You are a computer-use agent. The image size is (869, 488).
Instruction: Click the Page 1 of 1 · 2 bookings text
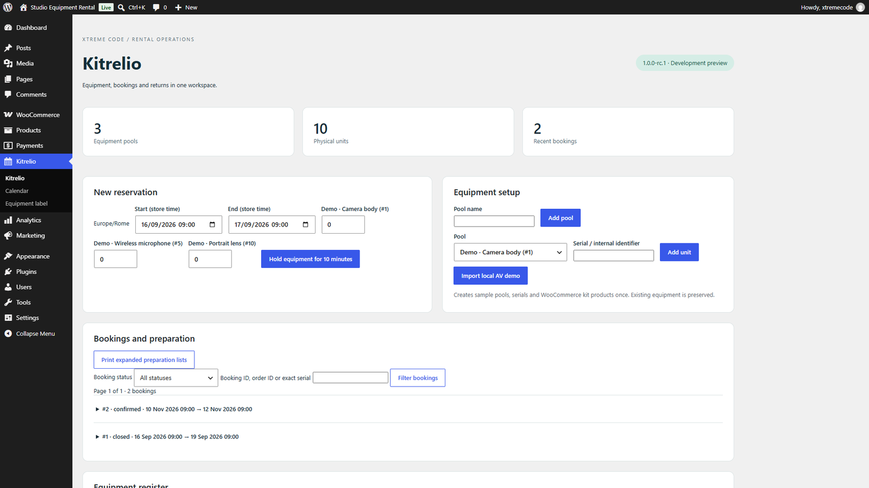(x=125, y=391)
